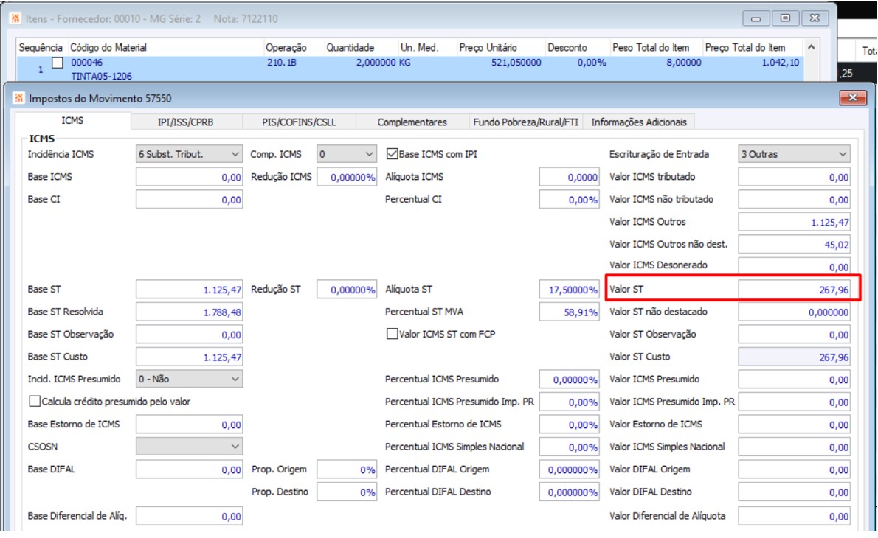878x538 pixels.
Task: Open the Escrituração de Entrada dropdown
Action: point(794,154)
